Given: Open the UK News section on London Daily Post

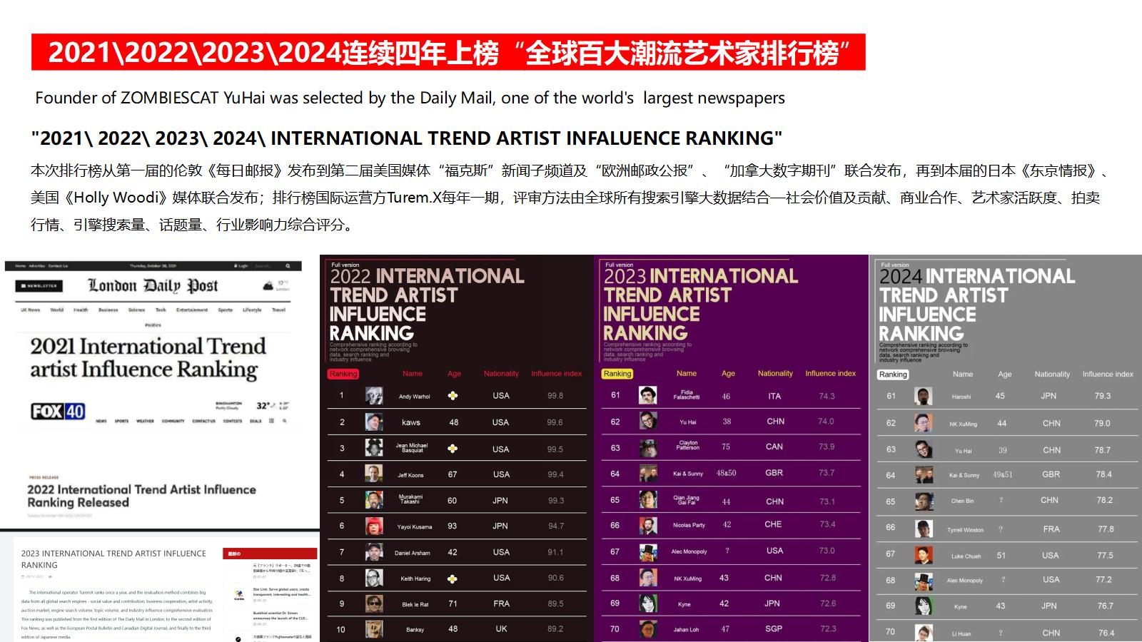Looking at the screenshot, I should click(x=31, y=310).
